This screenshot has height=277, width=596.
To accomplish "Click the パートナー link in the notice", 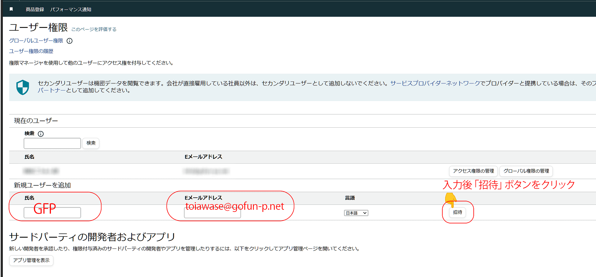I will coord(52,90).
